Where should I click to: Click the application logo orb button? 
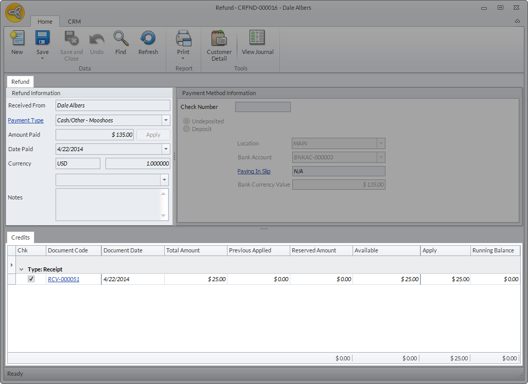pyautogui.click(x=15, y=13)
